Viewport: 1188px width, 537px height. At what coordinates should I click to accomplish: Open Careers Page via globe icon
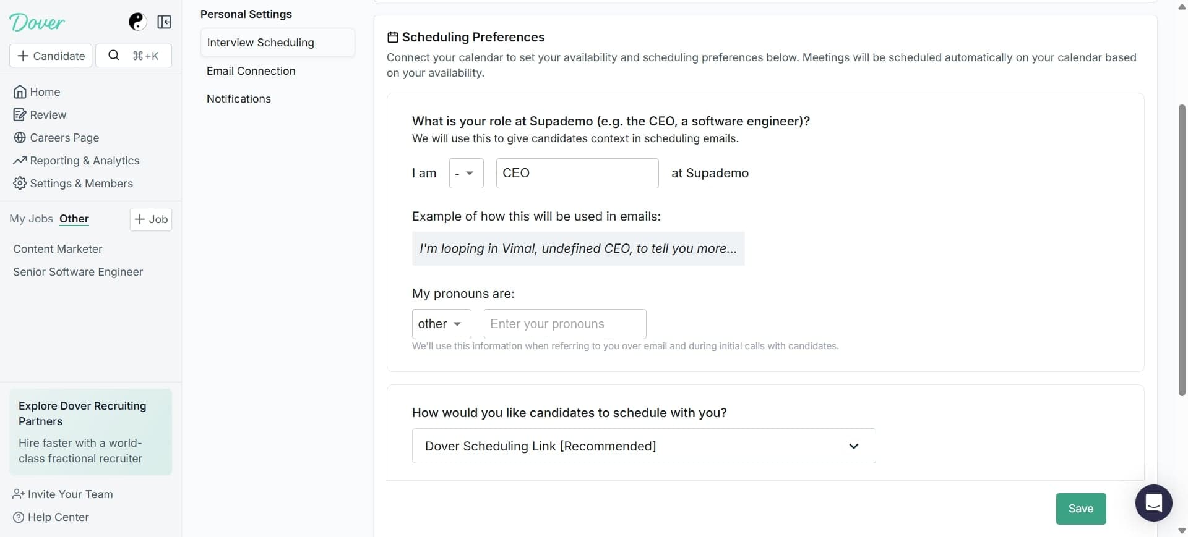[x=20, y=137]
